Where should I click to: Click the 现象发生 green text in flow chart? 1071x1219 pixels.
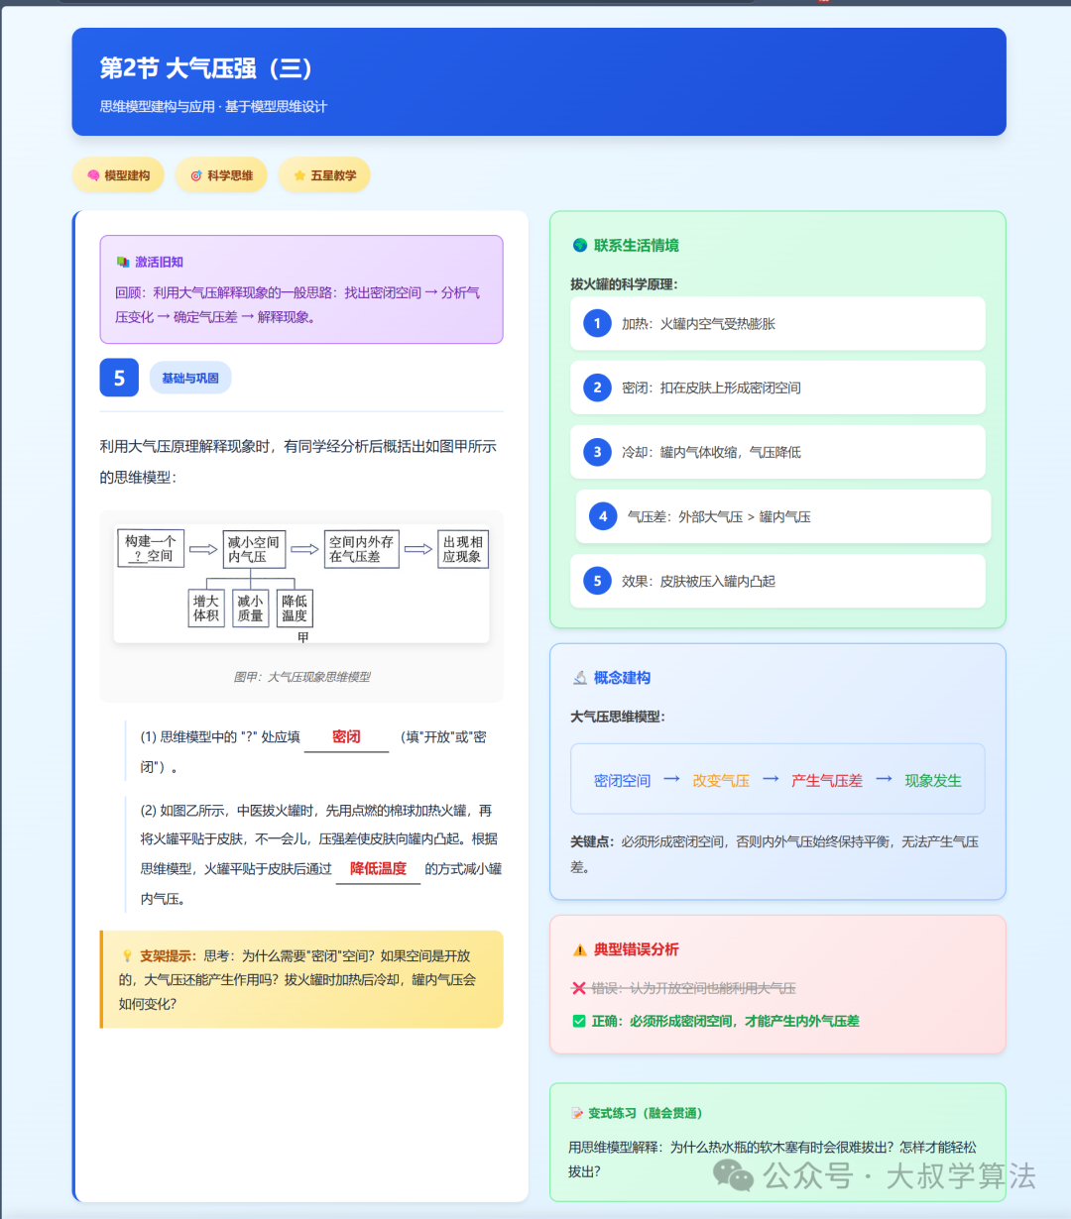pyautogui.click(x=933, y=780)
